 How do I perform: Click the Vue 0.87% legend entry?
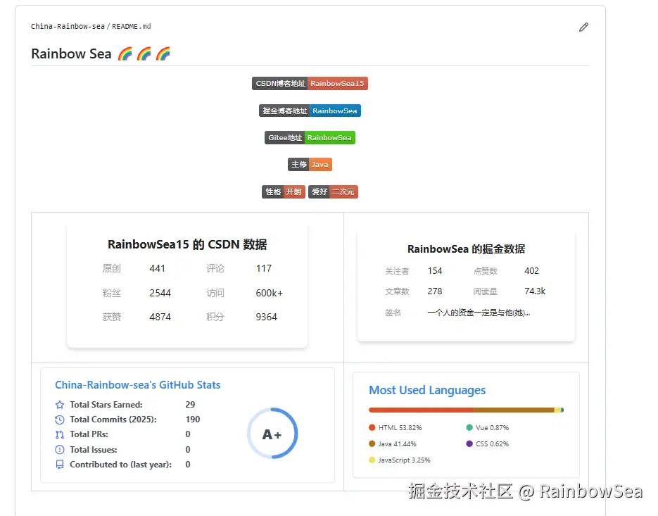(488, 428)
